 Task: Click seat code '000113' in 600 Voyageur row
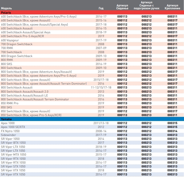click(x=122, y=40)
